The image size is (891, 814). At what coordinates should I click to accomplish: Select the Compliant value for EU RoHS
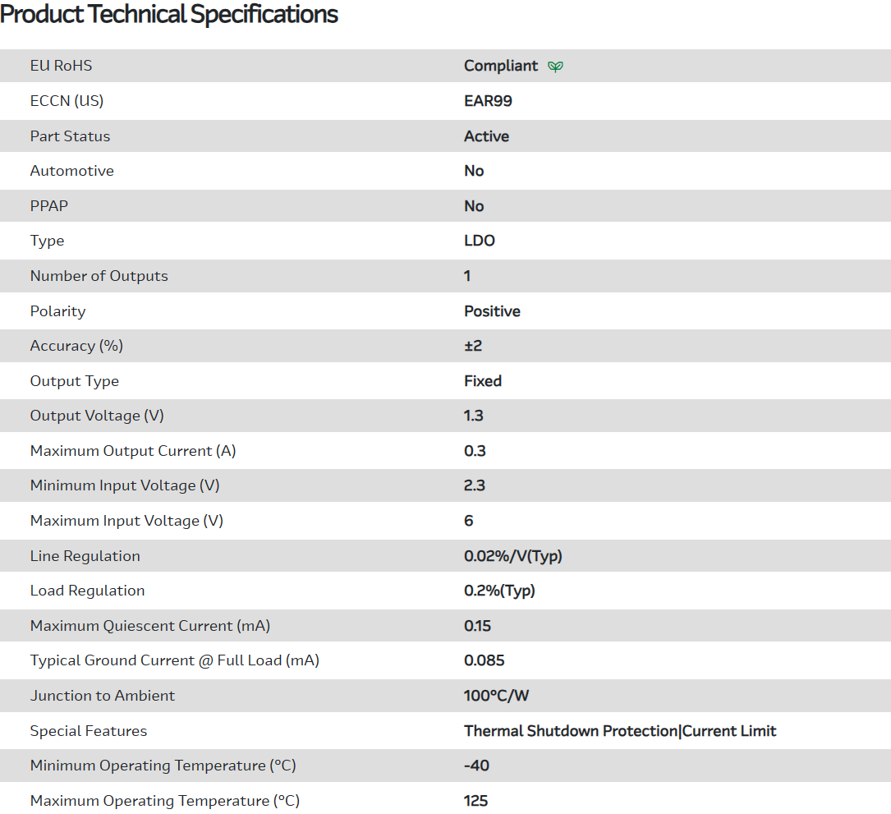(501, 66)
